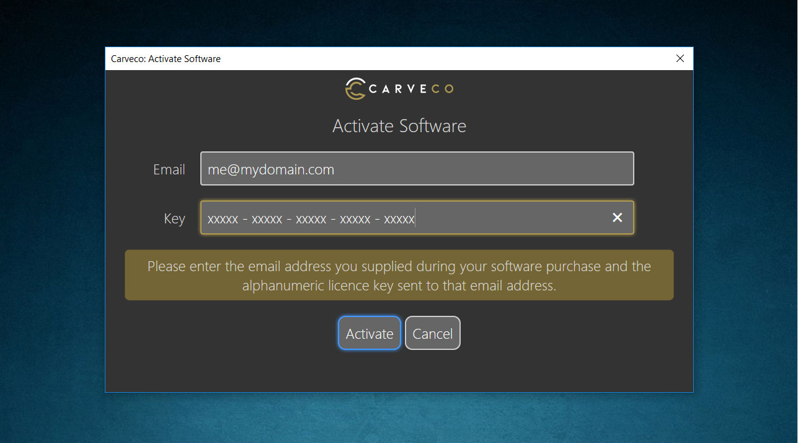The width and height of the screenshot is (798, 443).
Task: Focus the empty part of the Key field
Action: point(508,218)
